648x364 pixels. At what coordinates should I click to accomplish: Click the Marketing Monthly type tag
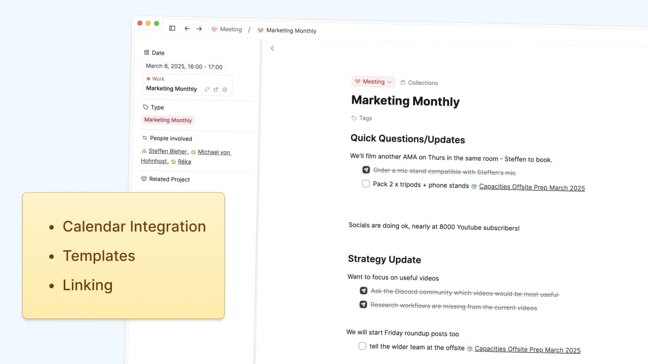coord(168,120)
